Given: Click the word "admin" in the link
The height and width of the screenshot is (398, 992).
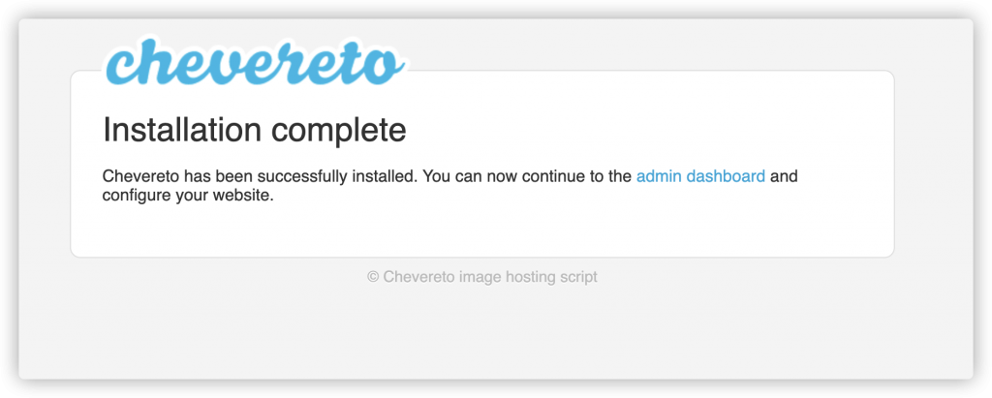Looking at the screenshot, I should tap(659, 177).
